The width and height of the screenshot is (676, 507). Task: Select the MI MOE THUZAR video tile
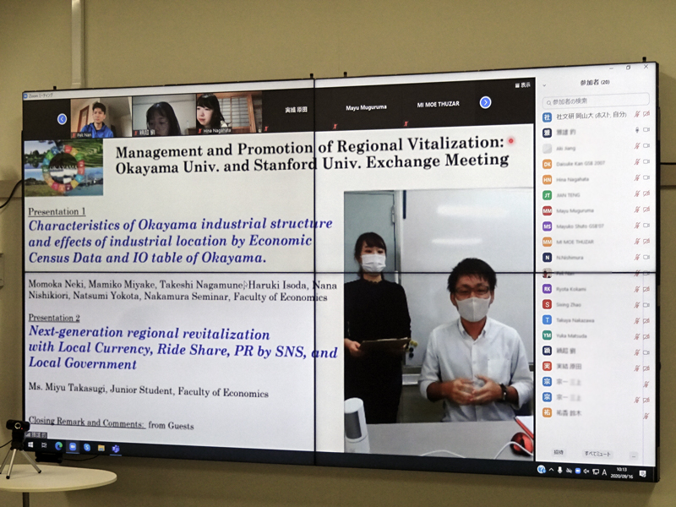click(x=438, y=105)
